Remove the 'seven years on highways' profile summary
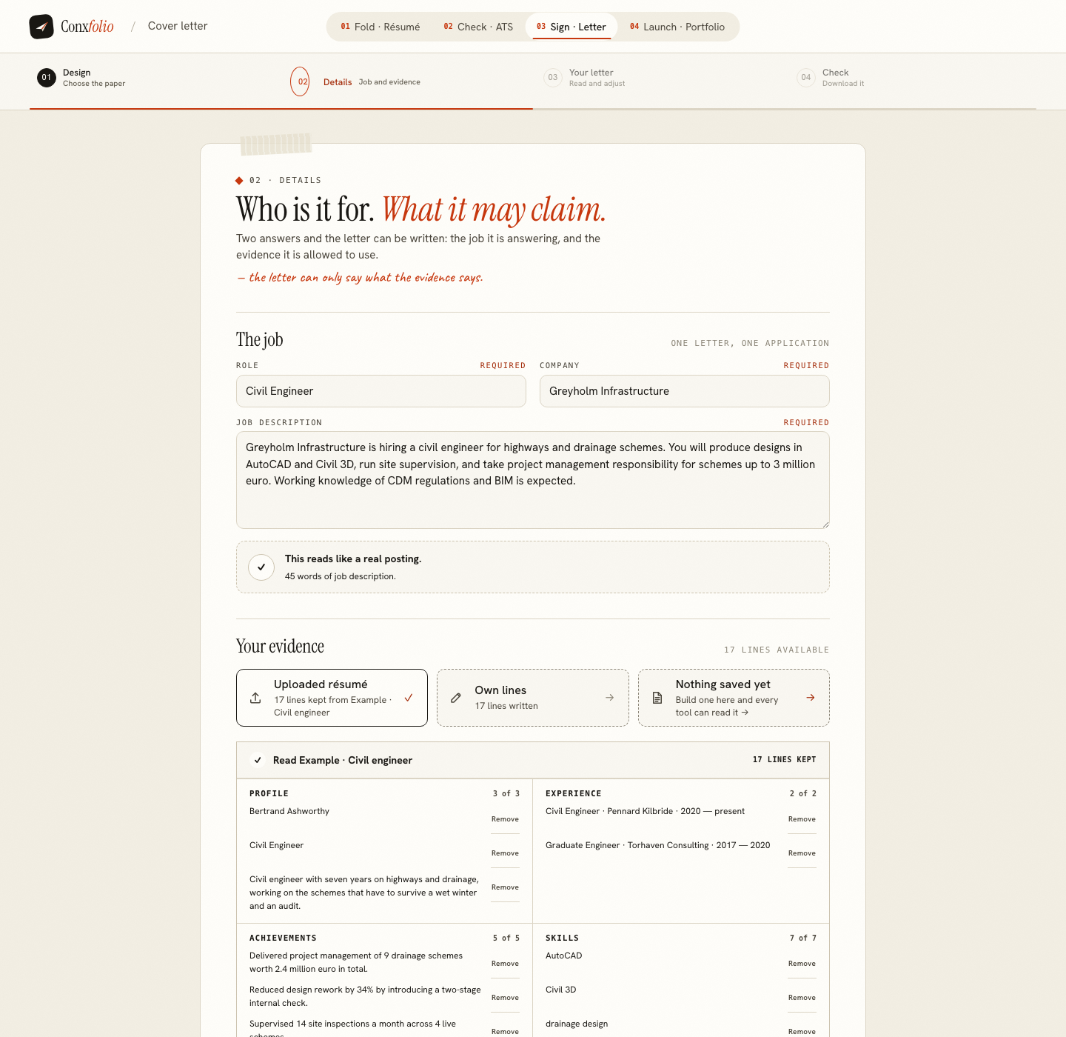1066x1037 pixels. click(x=505, y=887)
